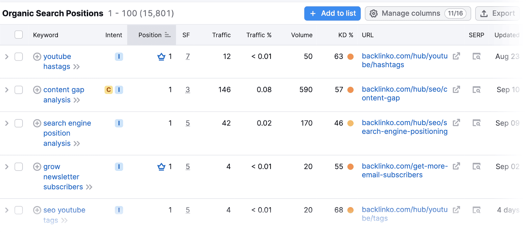Expand search engine position analysis row

coord(7,123)
